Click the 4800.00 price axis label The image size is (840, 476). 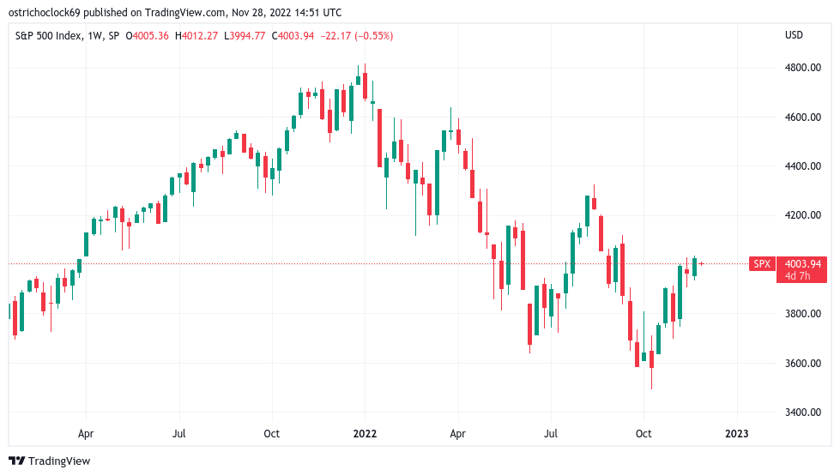[x=803, y=68]
